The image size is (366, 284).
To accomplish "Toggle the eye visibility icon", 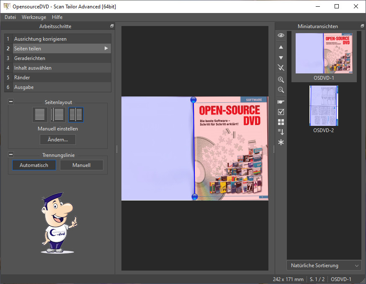I will [x=281, y=36].
